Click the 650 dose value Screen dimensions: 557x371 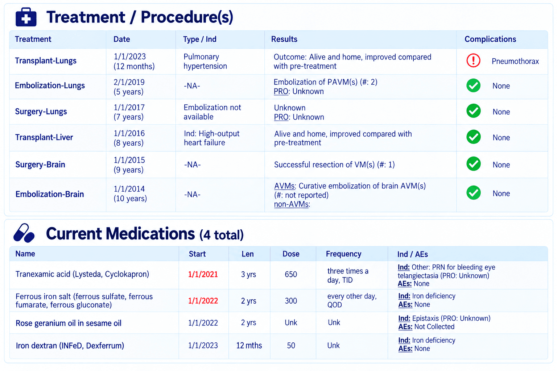pos(291,275)
